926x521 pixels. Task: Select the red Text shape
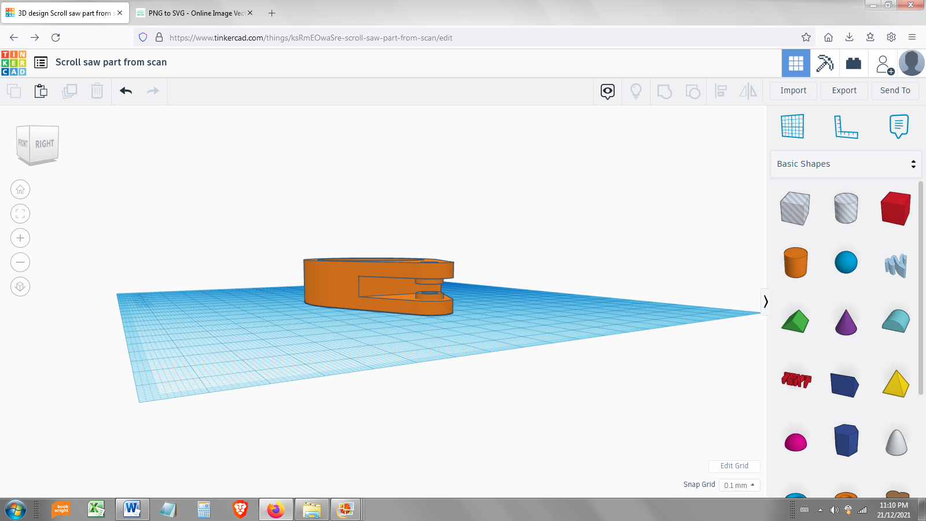[796, 380]
